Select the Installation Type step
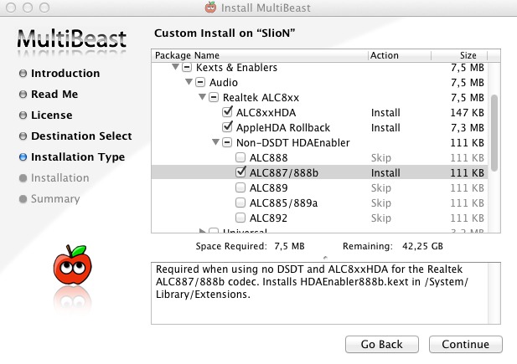The width and height of the screenshot is (517, 364). tap(78, 157)
